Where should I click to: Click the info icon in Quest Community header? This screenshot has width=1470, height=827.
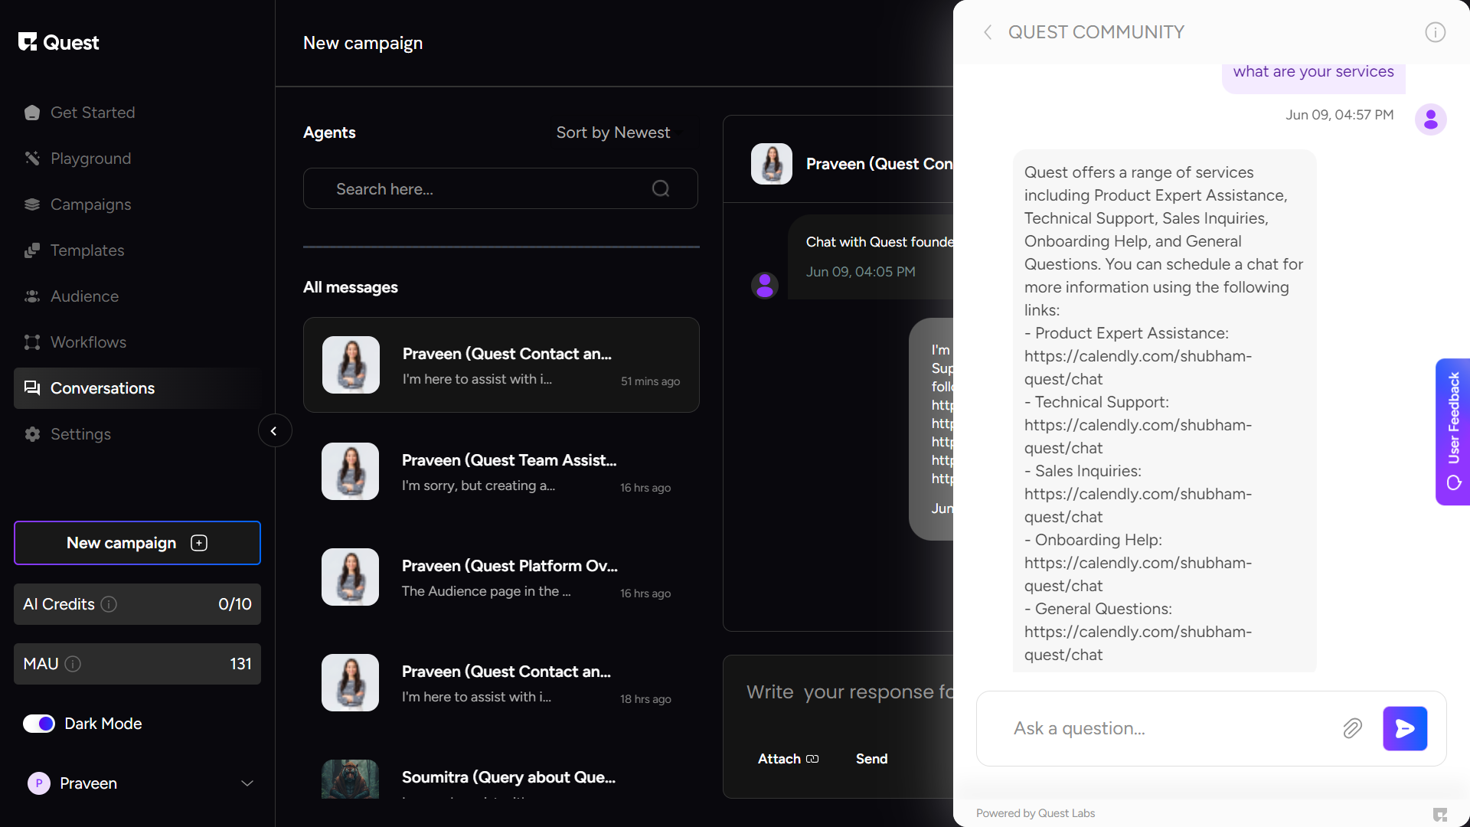[x=1435, y=32]
